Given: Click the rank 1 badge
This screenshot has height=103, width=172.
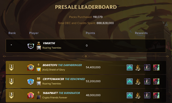Looking at the screenshot, I should [11, 67].
